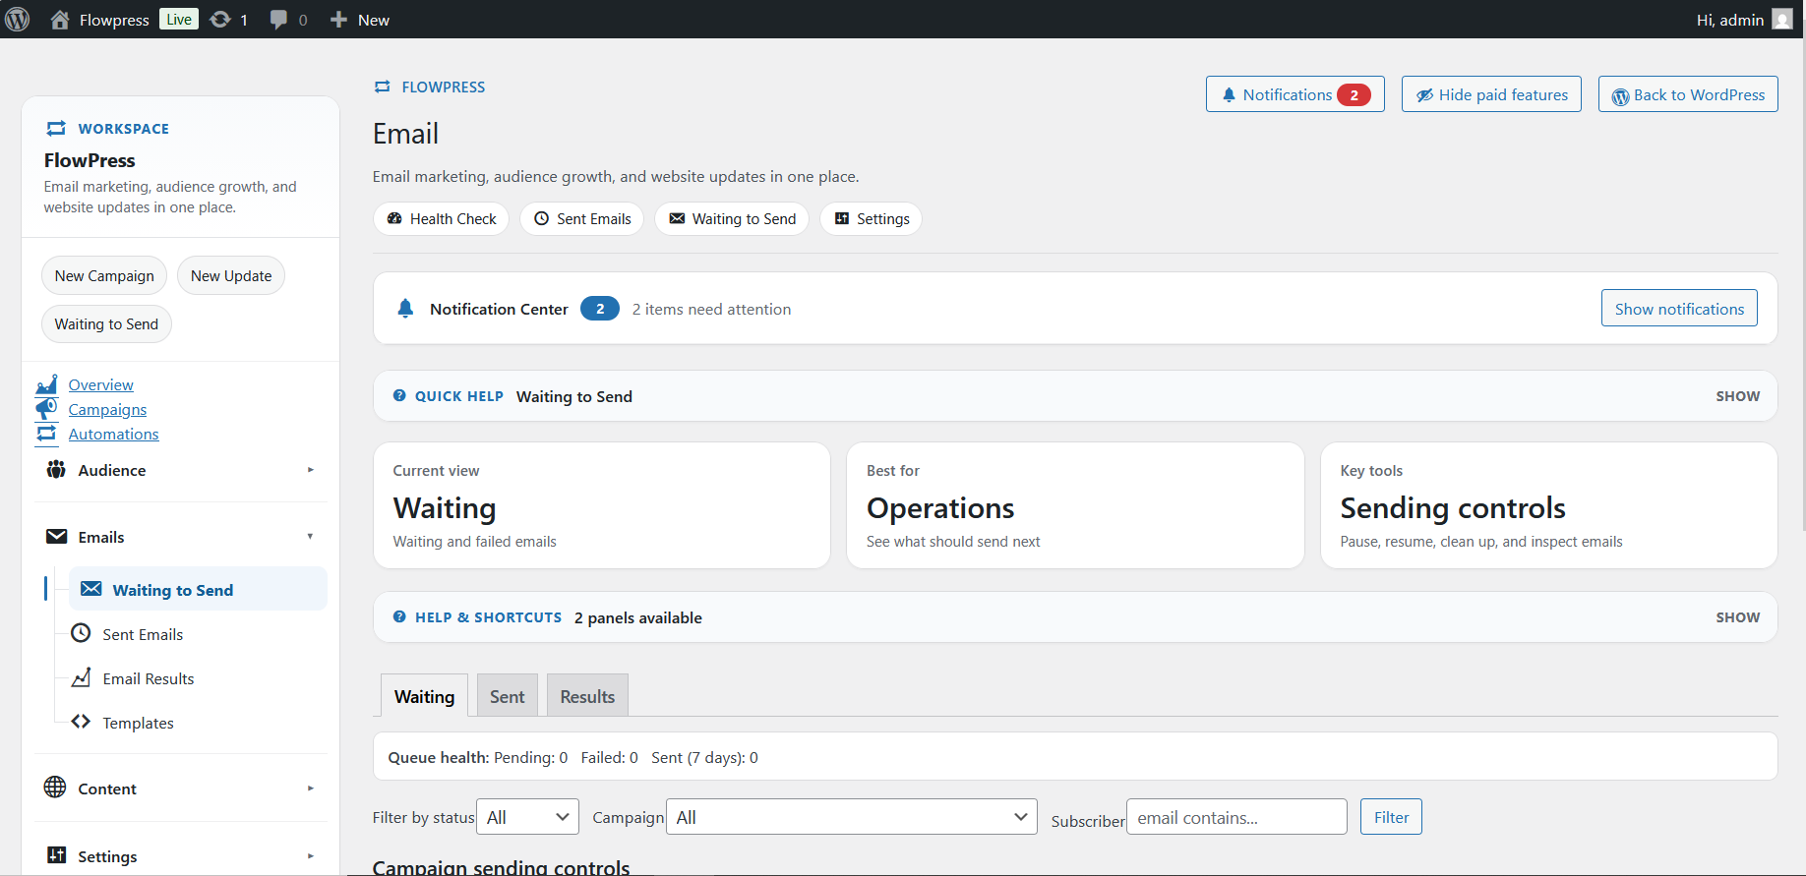Show the Help & Shortcuts panels
Viewport: 1806px width, 876px height.
[x=1738, y=617]
